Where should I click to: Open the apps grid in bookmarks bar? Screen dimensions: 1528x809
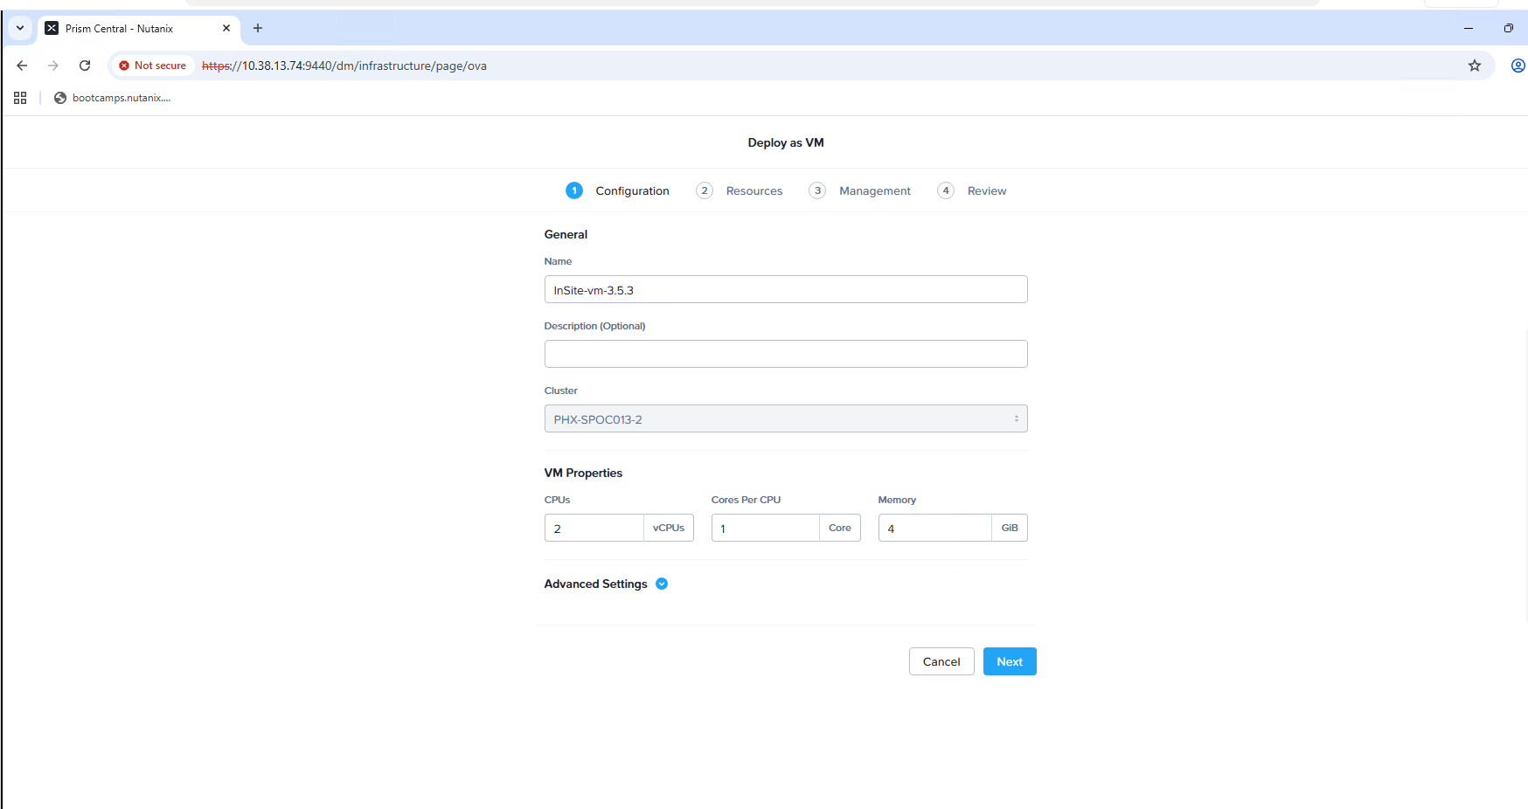coord(20,98)
